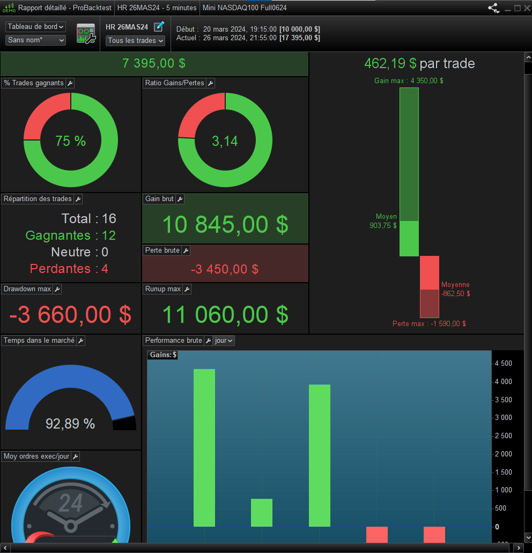The width and height of the screenshot is (532, 553).
Task: Open the Sans nom* layout dropdown
Action: [35, 40]
